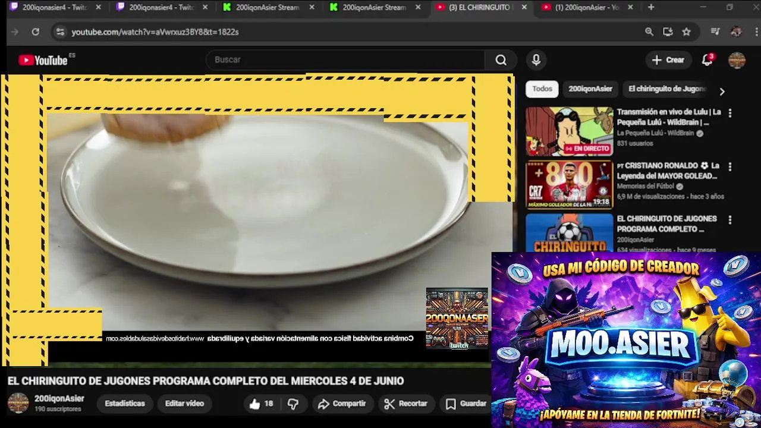Image resolution: width=761 pixels, height=428 pixels.
Task: Open the suggested El Chiringuito thumbnail
Action: click(569, 233)
